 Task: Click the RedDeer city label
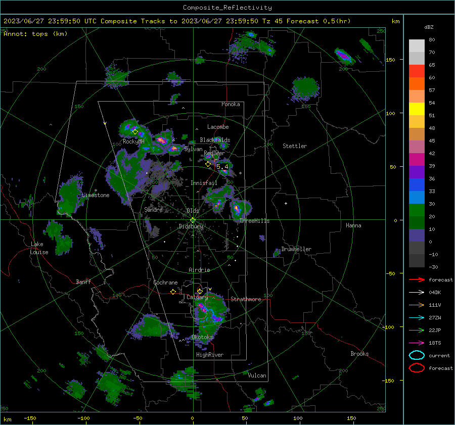[214, 153]
